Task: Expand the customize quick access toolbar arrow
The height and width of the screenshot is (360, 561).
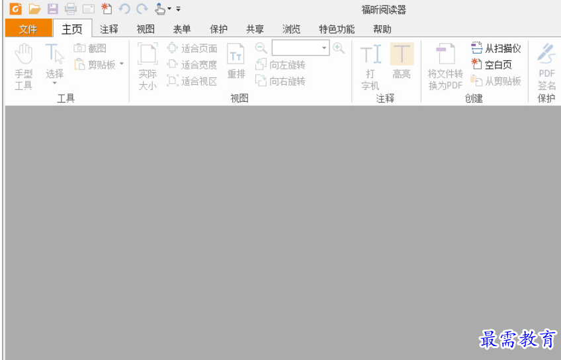Action: (178, 9)
